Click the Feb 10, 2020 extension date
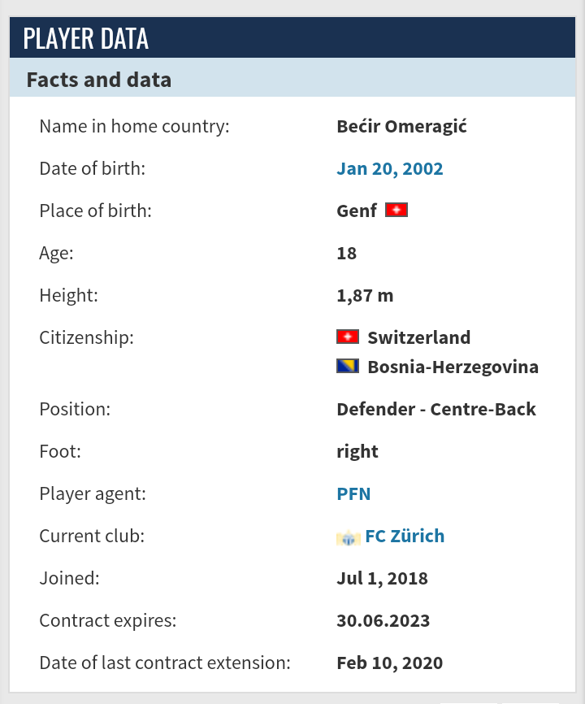585x704 pixels. click(389, 663)
